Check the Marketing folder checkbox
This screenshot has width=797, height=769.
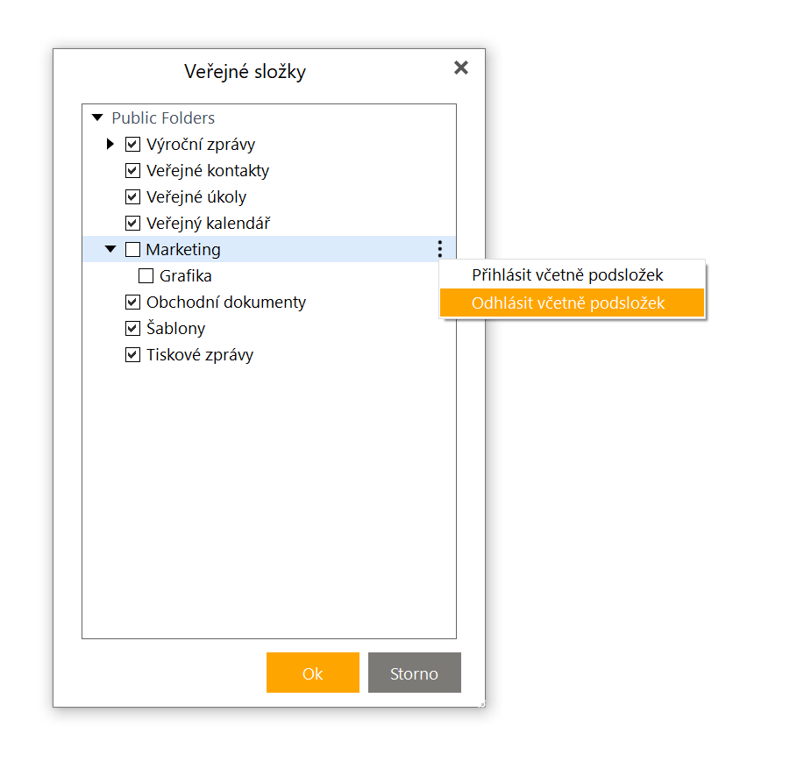pyautogui.click(x=132, y=250)
